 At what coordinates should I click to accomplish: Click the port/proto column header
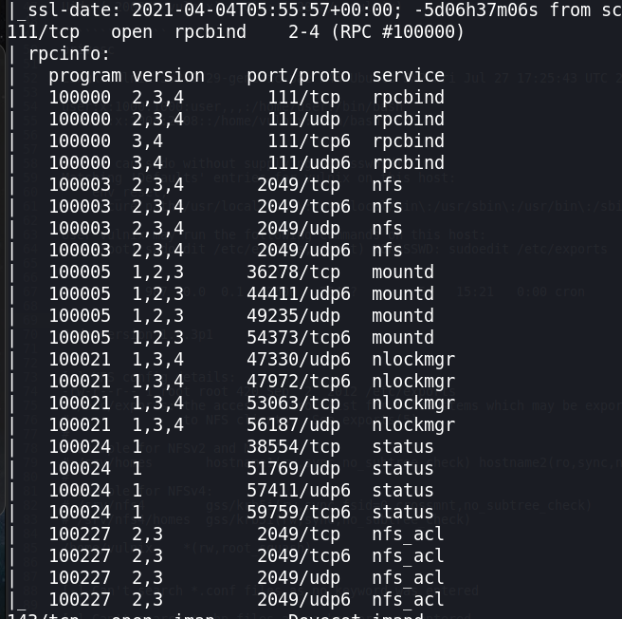point(298,75)
